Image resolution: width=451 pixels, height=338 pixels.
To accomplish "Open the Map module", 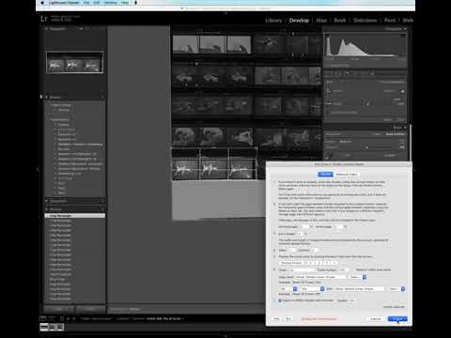I will [321, 21].
